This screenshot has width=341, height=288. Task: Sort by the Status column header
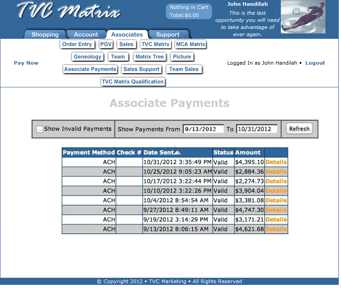223,152
